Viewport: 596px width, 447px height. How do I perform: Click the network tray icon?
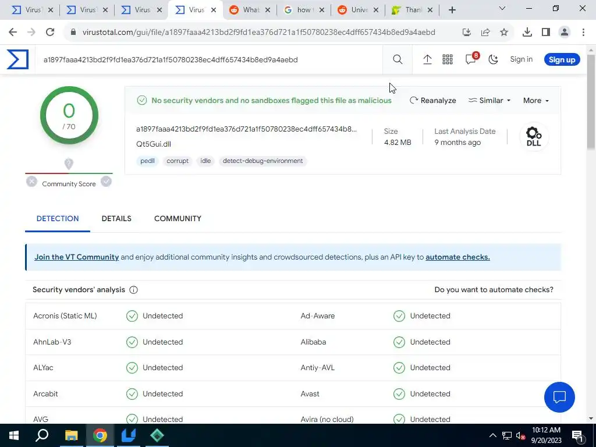(x=507, y=435)
